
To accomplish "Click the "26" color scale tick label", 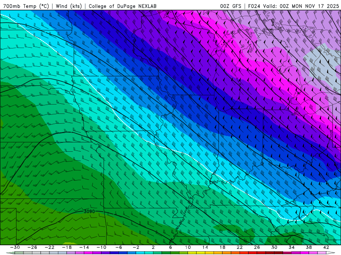I will pos(257,247).
